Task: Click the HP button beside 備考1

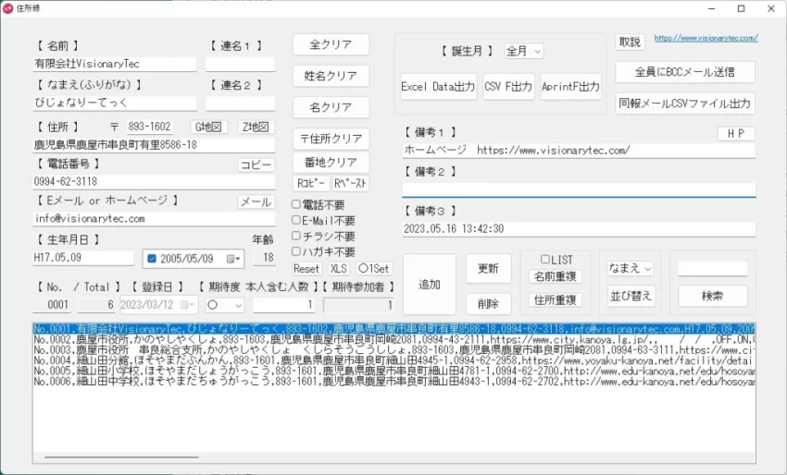Action: (736, 134)
